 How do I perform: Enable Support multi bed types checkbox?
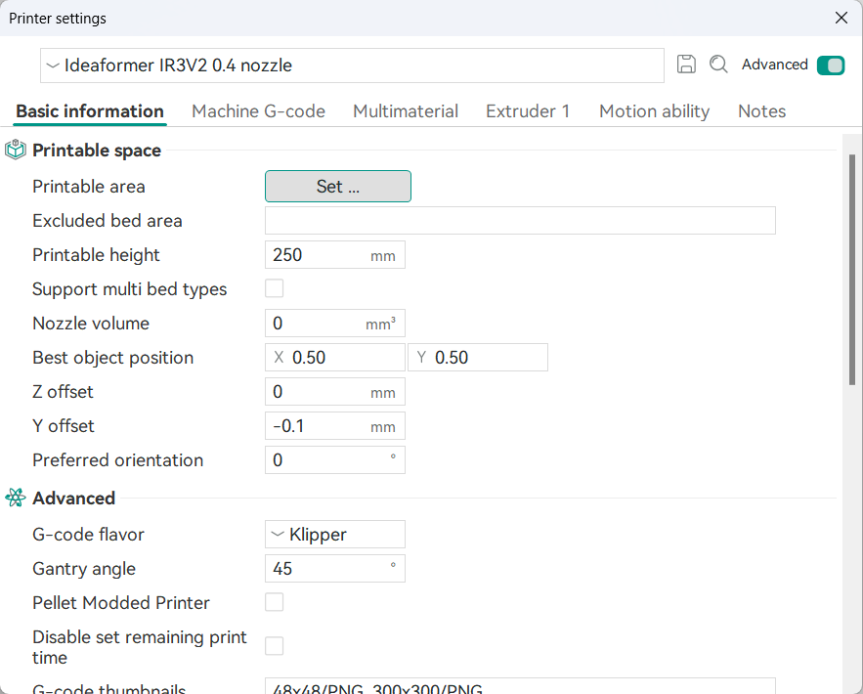coord(274,288)
